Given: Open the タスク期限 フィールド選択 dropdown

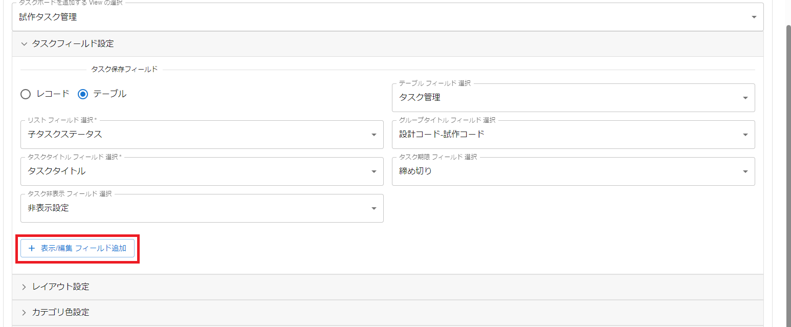Looking at the screenshot, I should click(573, 171).
